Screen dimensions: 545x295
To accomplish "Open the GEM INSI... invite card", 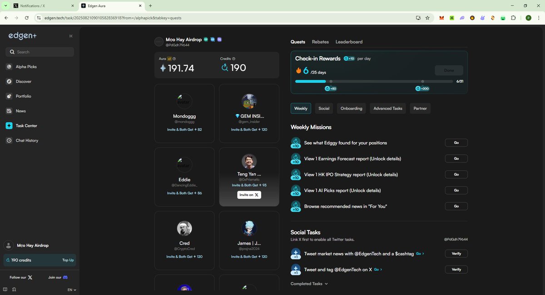I will 249,113.
